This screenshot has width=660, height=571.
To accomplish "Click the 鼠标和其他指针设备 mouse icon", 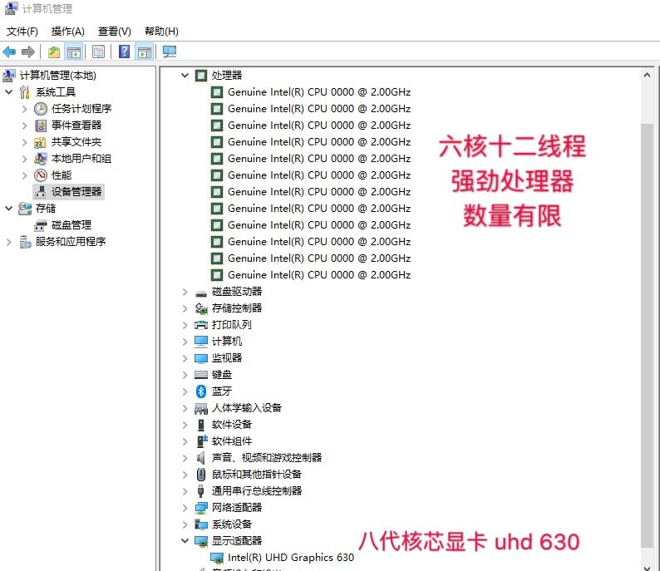I will pyautogui.click(x=201, y=475).
